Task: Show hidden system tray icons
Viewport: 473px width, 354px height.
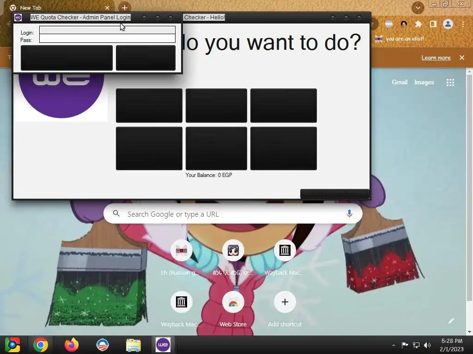Action: [394, 345]
